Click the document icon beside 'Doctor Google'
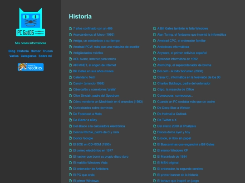245x183 pixels. pos(70,138)
